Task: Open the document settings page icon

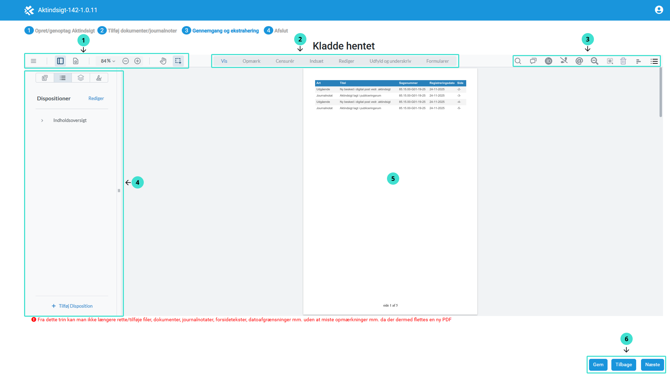Action: [76, 61]
